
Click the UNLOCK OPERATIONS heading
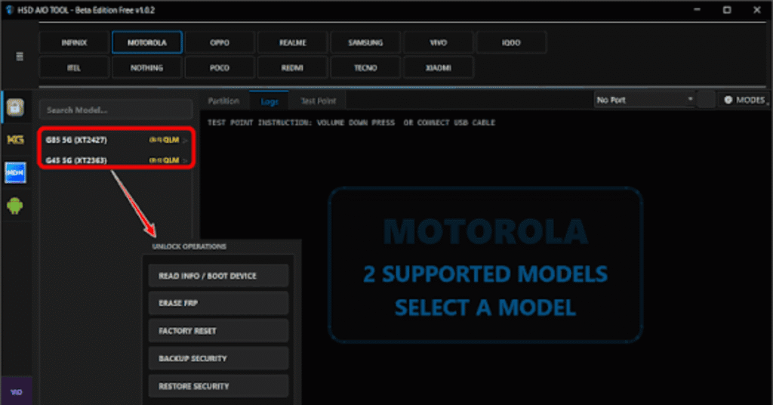click(189, 246)
